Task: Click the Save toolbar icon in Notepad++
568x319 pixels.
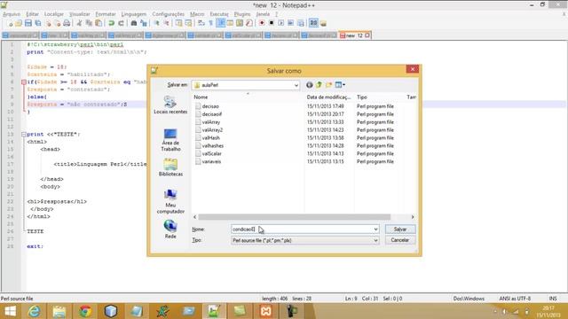Action: 28,24
